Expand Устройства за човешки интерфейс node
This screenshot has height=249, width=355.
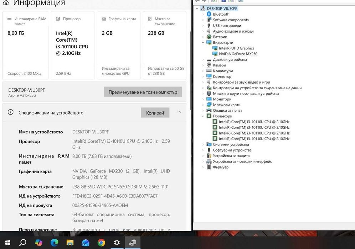[203, 161]
